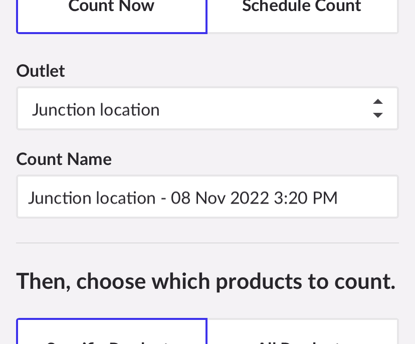Click the Outlet field label

[41, 71]
